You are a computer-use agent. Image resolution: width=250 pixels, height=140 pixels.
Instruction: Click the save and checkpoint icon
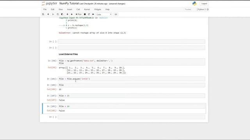43,14
